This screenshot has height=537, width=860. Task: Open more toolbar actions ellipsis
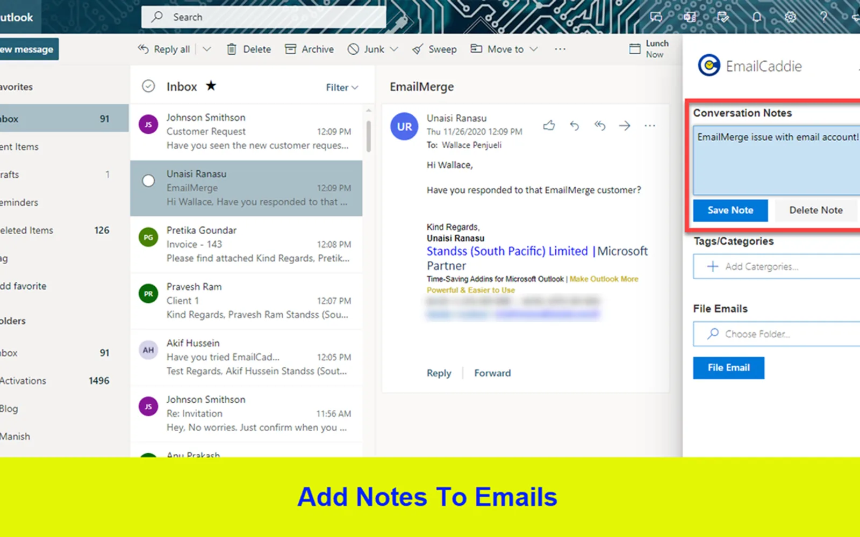[x=560, y=49]
